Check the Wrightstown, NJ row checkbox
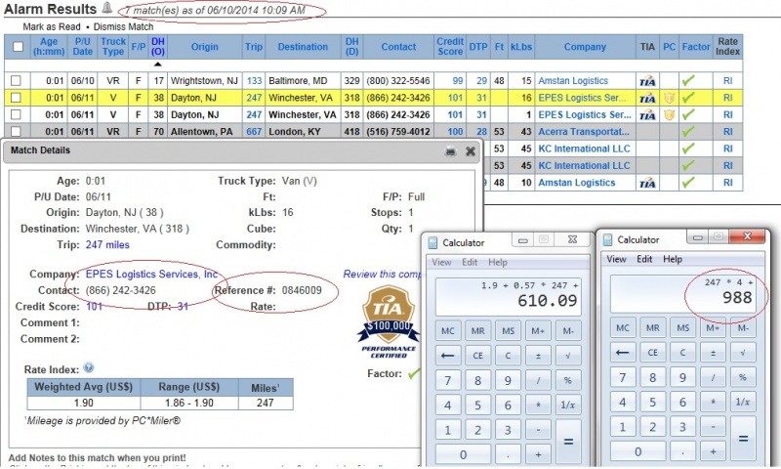781x469 pixels. 16,80
